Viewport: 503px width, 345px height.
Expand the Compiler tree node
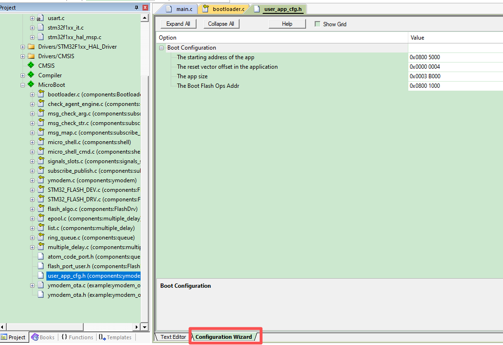23,75
